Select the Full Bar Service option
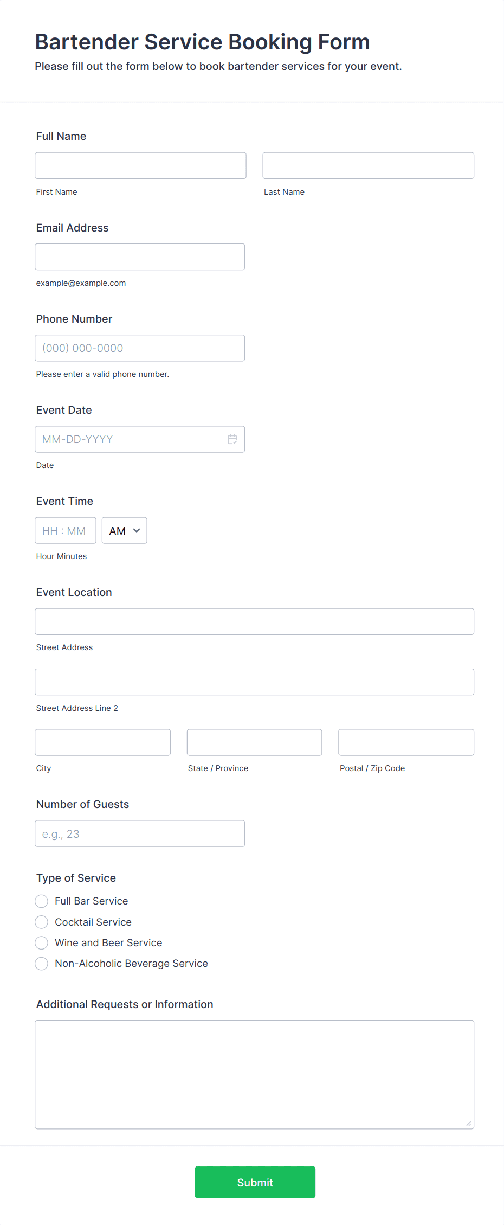The width and height of the screenshot is (504, 1225). tap(41, 901)
